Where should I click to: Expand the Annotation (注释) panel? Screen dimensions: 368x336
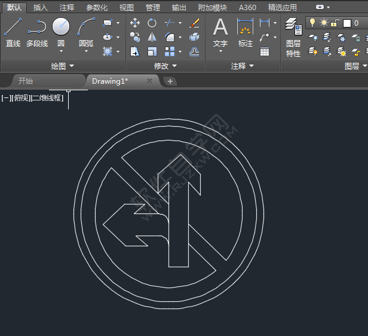pyautogui.click(x=243, y=66)
